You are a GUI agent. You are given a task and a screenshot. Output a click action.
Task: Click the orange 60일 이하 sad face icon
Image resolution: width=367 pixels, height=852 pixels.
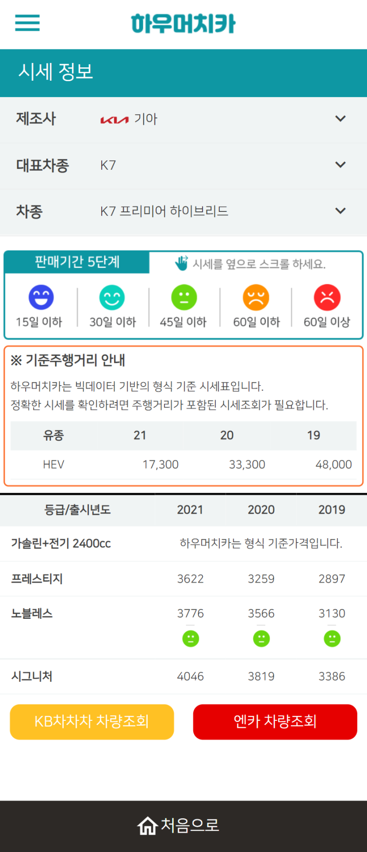[x=256, y=297]
